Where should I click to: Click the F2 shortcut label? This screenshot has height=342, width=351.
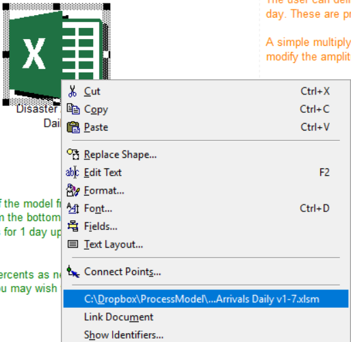click(324, 172)
